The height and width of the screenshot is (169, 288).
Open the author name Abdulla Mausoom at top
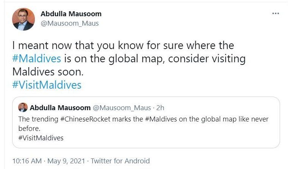pos(71,14)
